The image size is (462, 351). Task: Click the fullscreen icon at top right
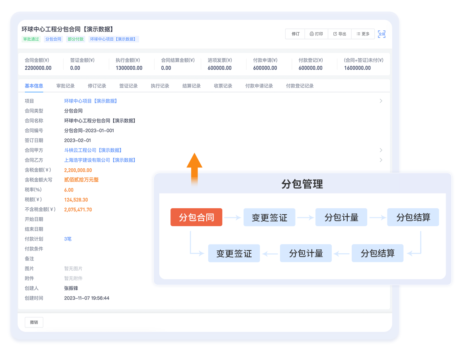[381, 34]
